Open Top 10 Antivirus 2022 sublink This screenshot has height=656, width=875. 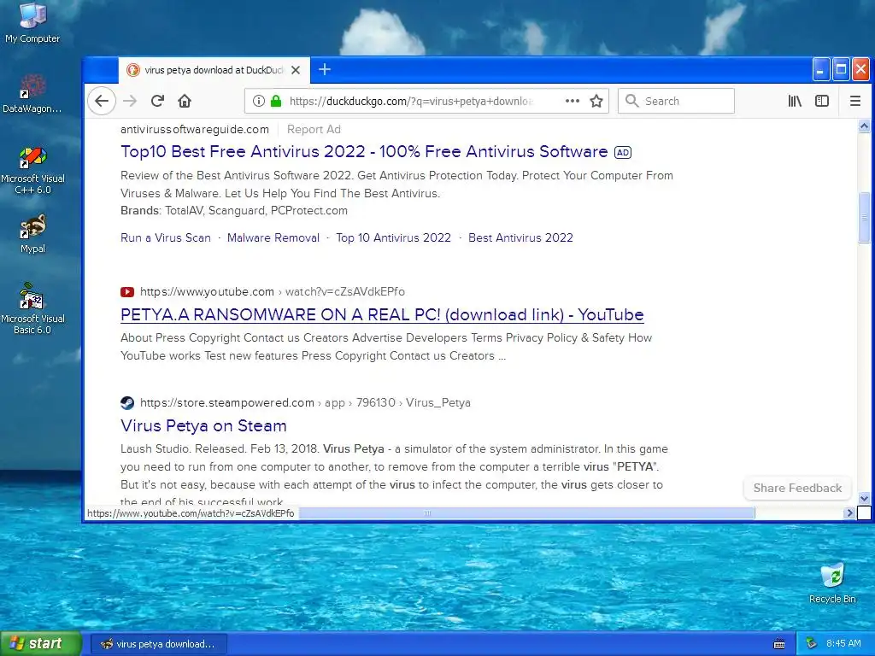pos(393,237)
